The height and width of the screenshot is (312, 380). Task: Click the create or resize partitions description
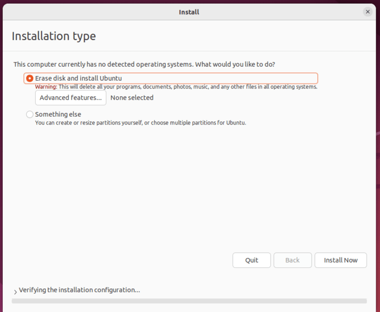click(140, 123)
